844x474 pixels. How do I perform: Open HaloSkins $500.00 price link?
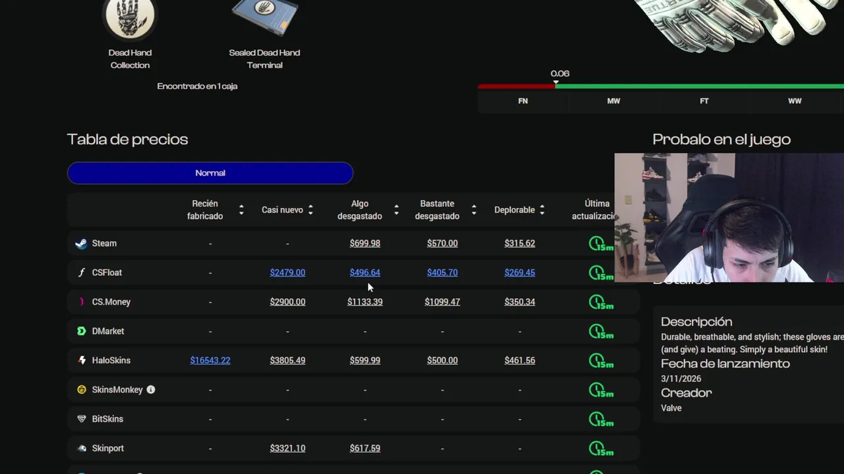(x=442, y=361)
